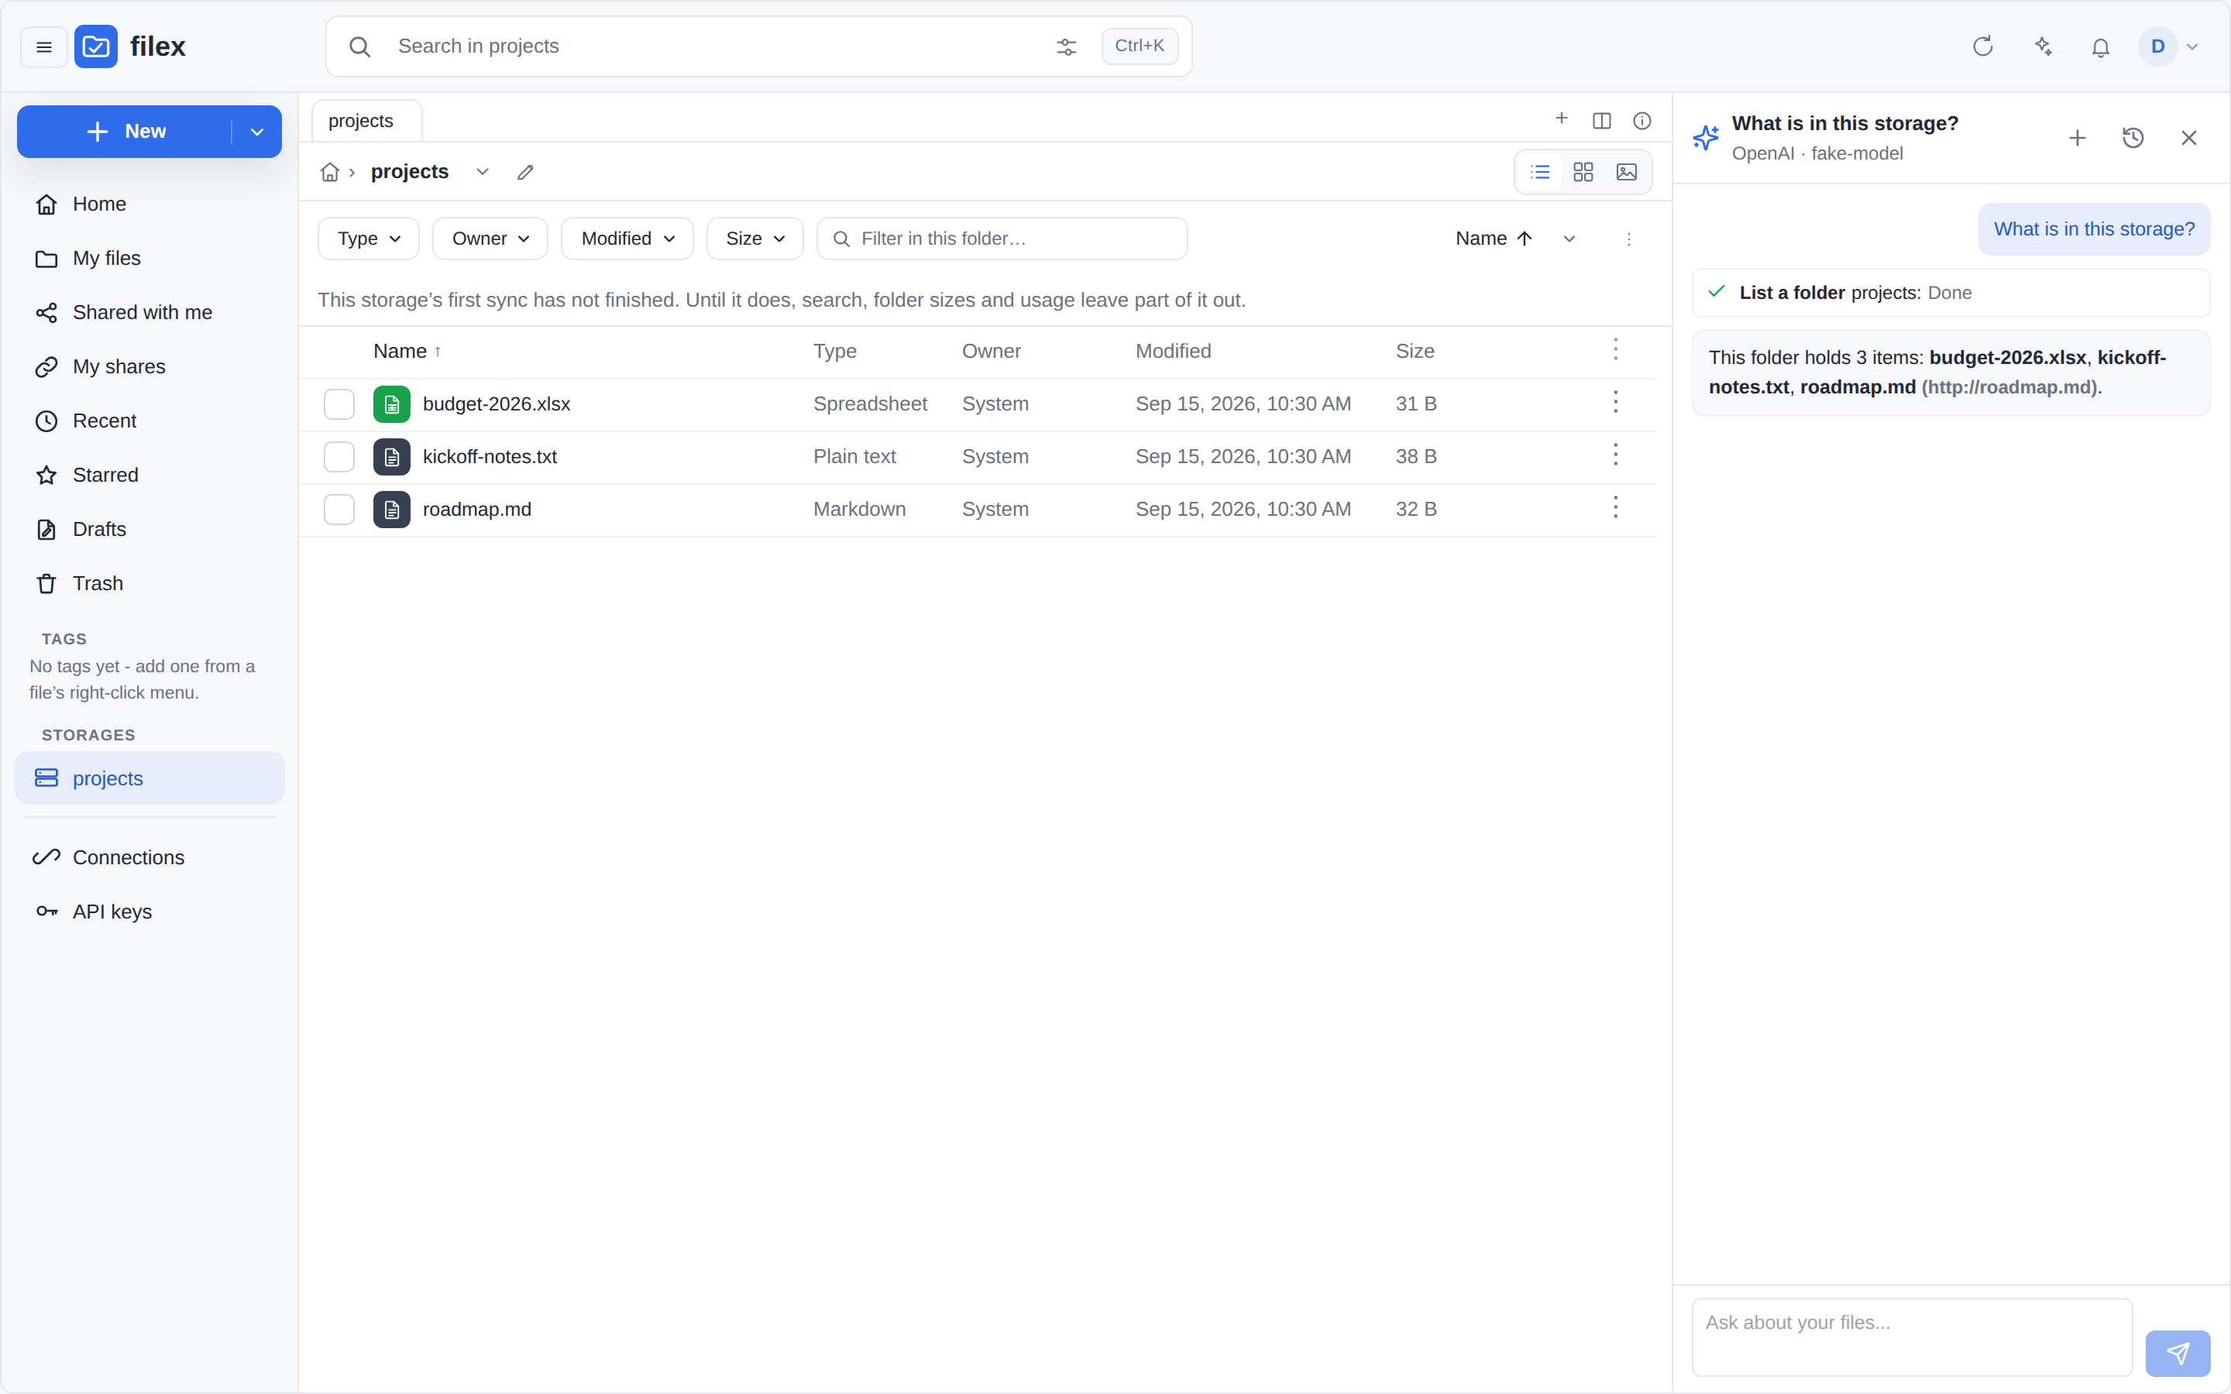The height and width of the screenshot is (1394, 2231).
Task: Switch to gallery image view
Action: coord(1626,173)
